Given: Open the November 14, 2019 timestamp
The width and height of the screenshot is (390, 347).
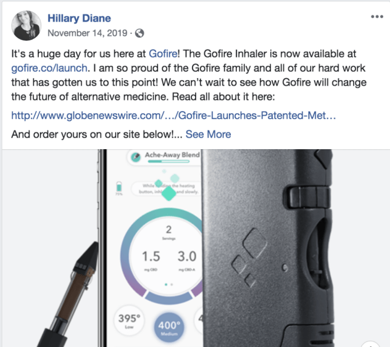Looking at the screenshot, I should pyautogui.click(x=87, y=33).
